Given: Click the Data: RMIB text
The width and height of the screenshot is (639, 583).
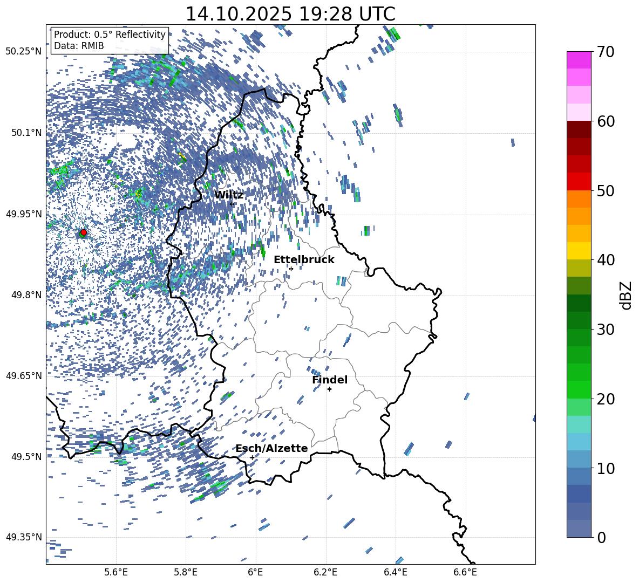Looking at the screenshot, I should click(79, 46).
